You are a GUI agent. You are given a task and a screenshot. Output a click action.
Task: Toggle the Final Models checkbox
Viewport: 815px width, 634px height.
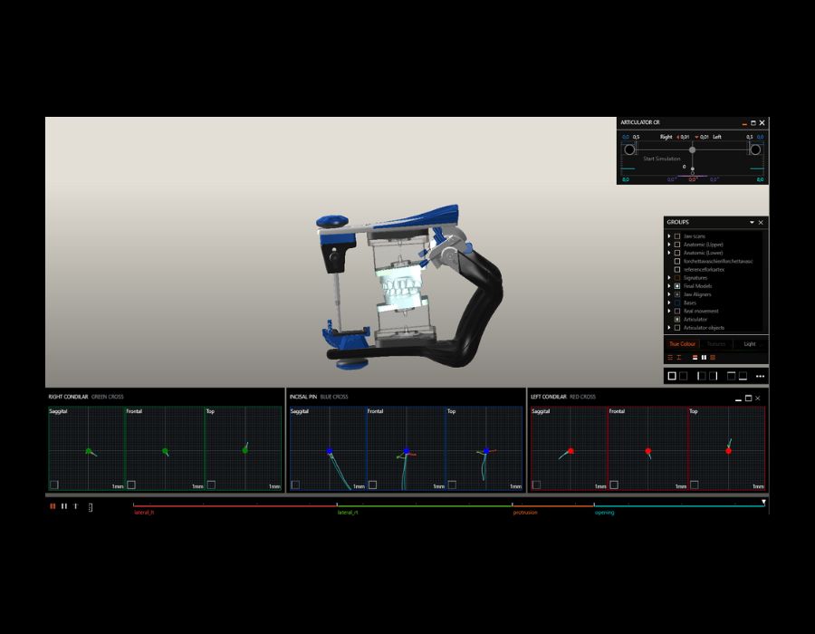click(677, 286)
